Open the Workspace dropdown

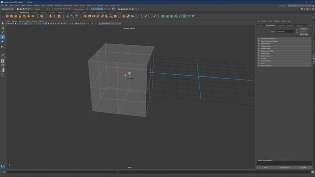click(299, 5)
